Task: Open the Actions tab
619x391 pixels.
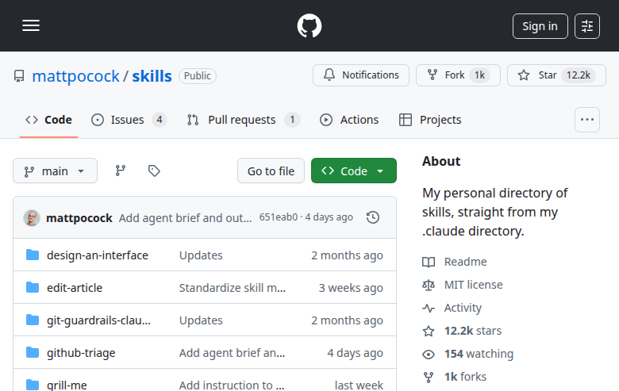Action: tap(349, 120)
